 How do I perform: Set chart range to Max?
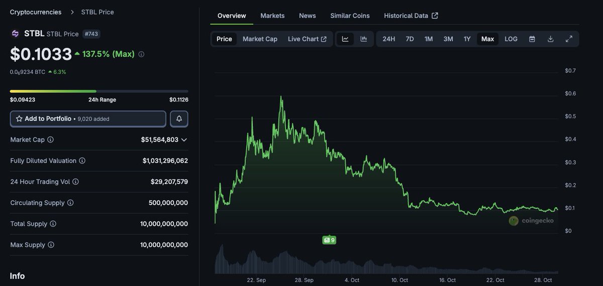click(x=487, y=39)
